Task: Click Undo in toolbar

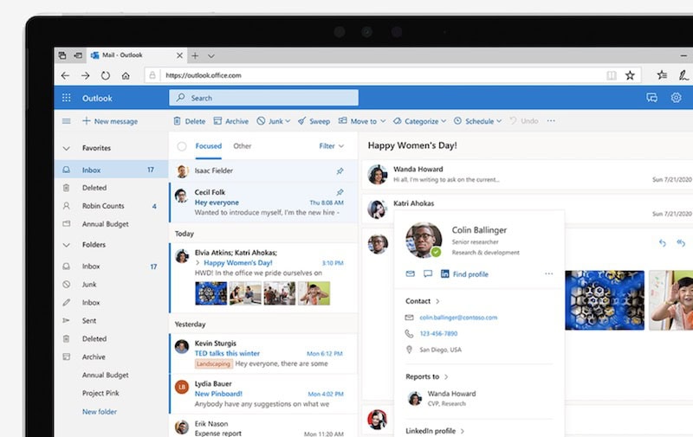Action: coord(524,121)
